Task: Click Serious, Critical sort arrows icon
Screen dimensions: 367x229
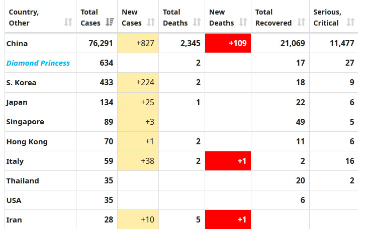Action: pos(350,23)
